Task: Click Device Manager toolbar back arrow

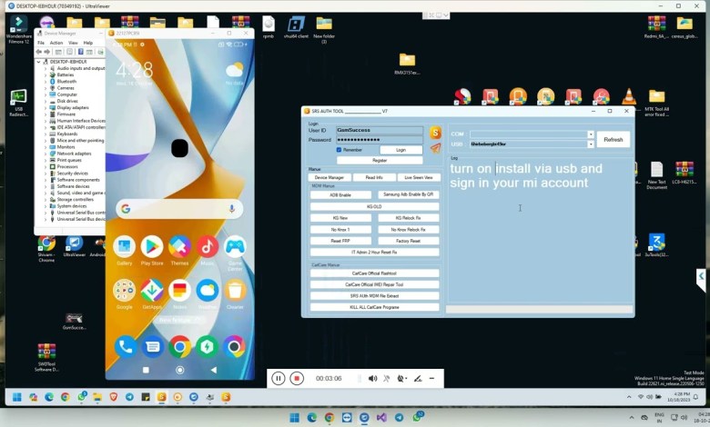Action: (39, 52)
